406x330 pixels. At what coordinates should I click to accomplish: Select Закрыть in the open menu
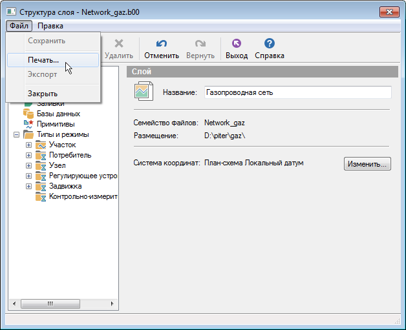(53, 94)
